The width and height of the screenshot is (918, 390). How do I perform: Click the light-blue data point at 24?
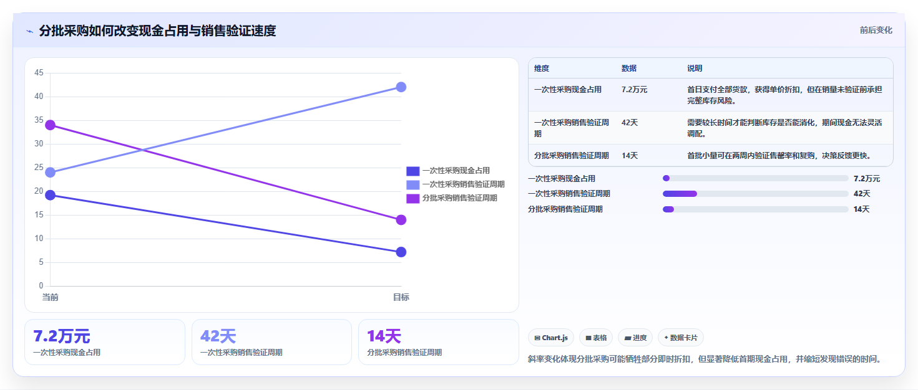51,173
